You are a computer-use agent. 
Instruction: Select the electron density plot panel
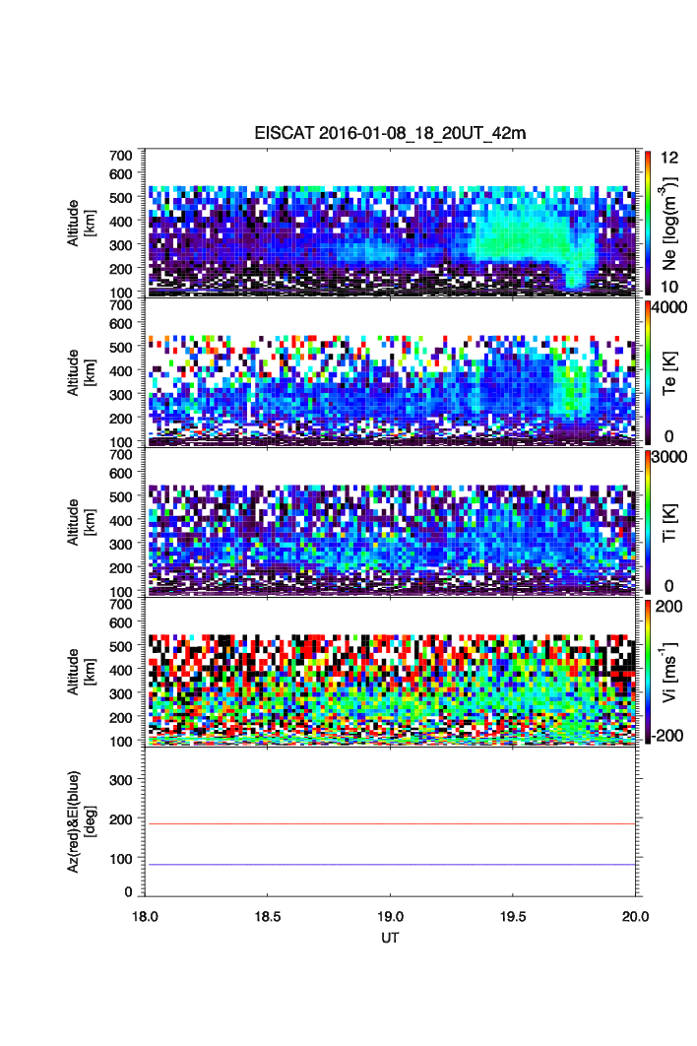tap(392, 223)
